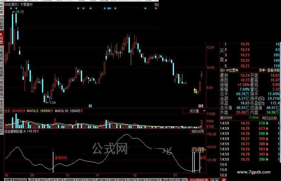Click the 12.61 price axis label
This screenshot has height=181, width=281.
[210, 48]
